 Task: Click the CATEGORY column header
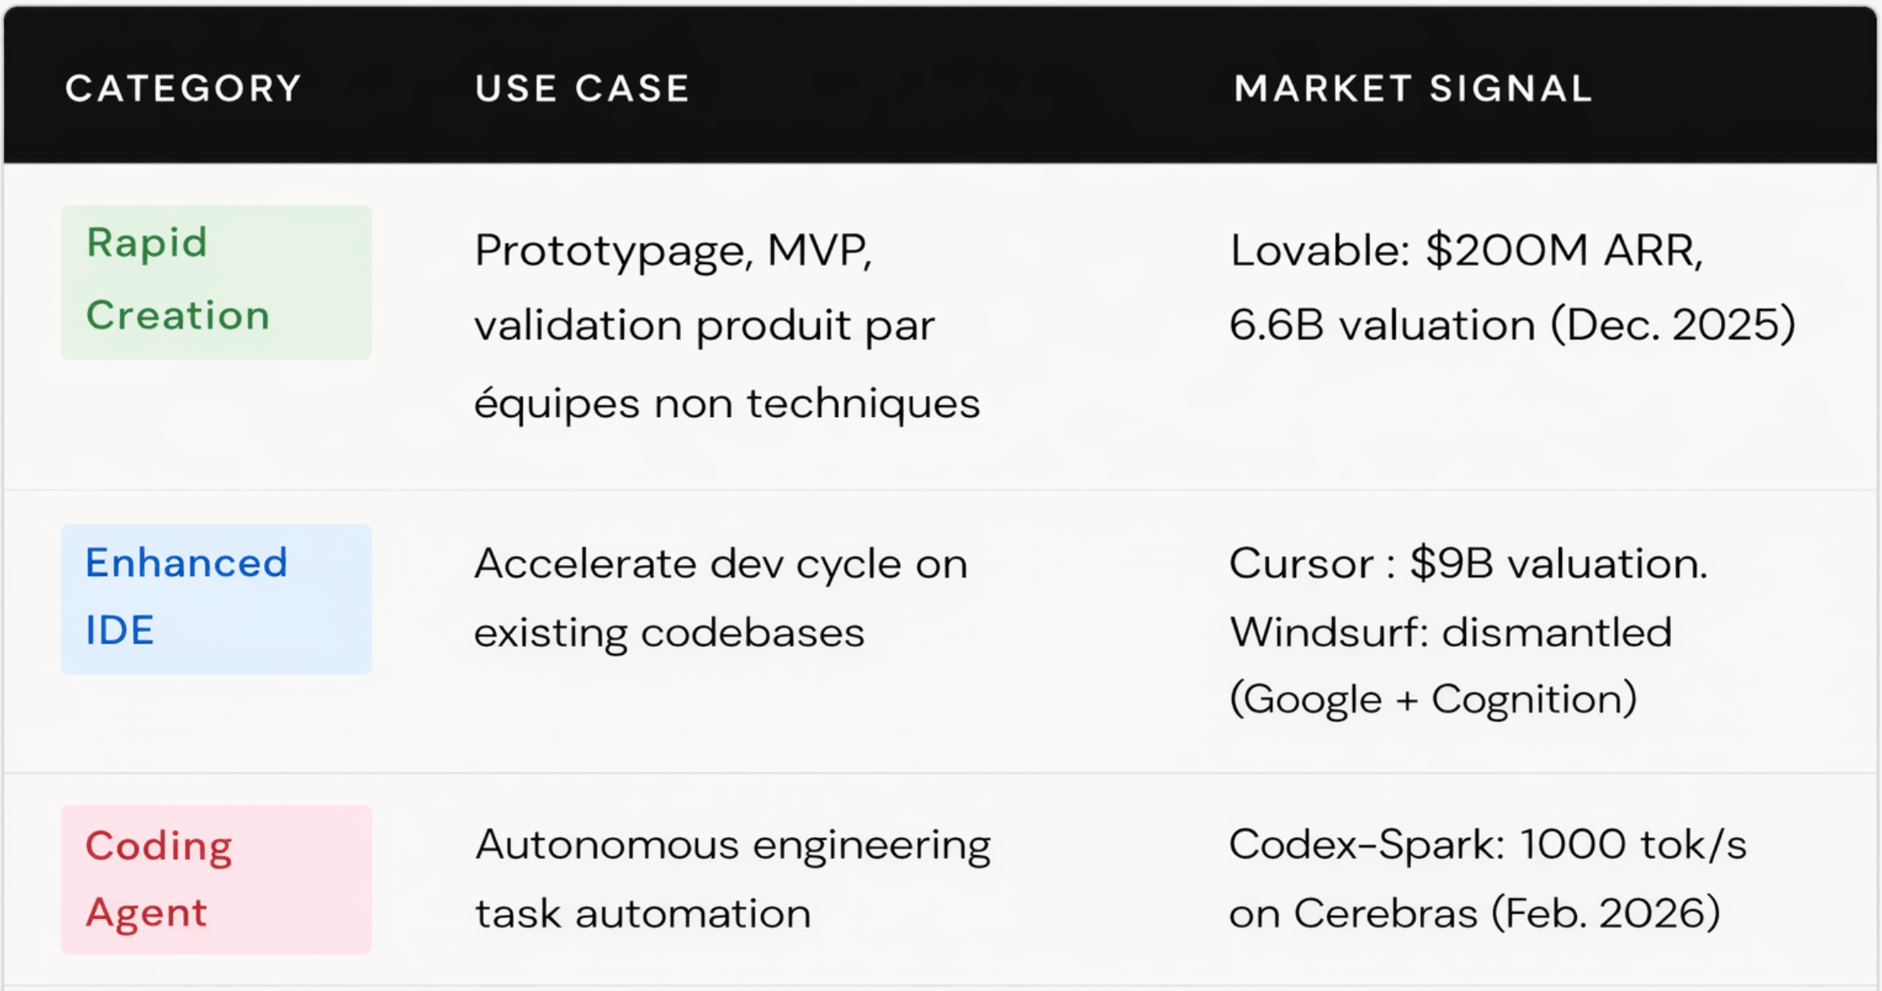click(183, 88)
